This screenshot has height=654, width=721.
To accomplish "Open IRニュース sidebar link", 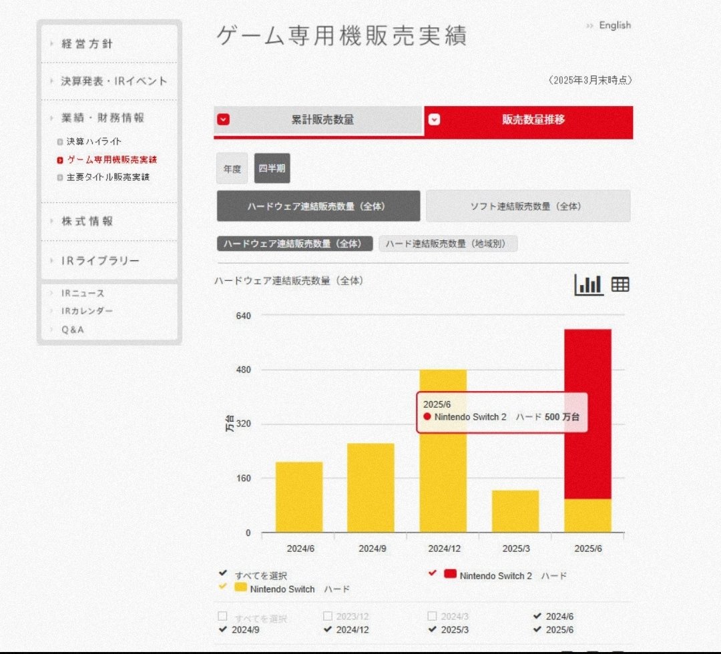I will tap(83, 293).
